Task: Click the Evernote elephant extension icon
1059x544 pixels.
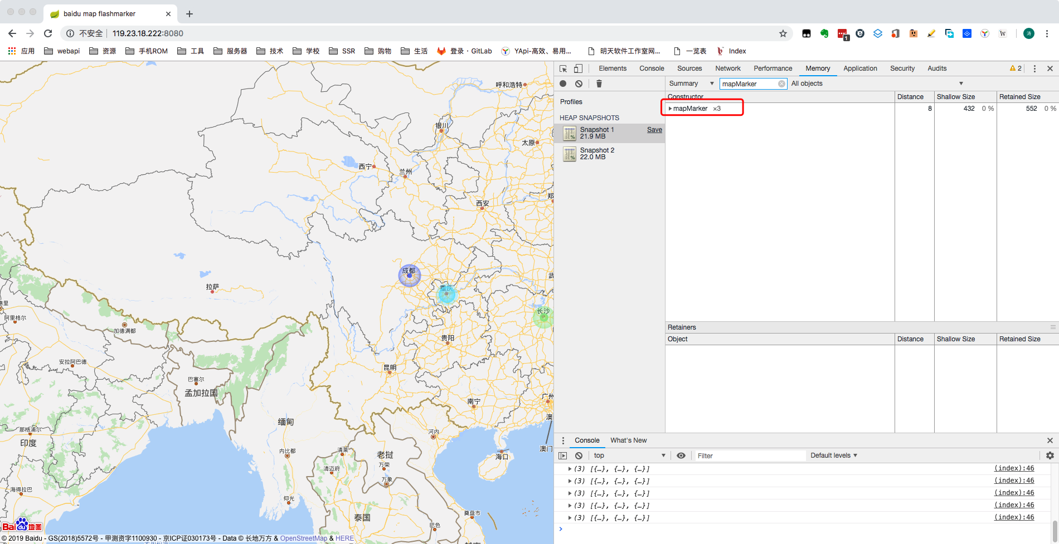Action: coord(824,33)
